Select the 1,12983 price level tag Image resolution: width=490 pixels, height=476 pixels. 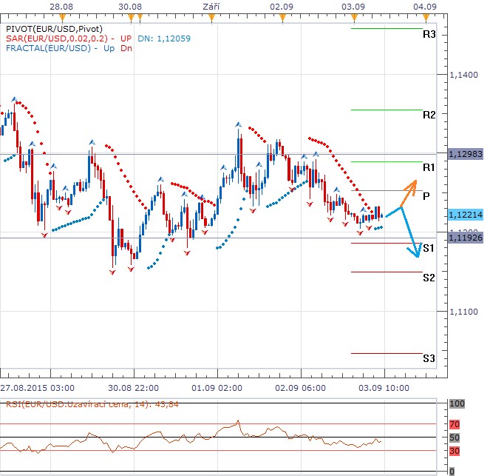tap(465, 152)
